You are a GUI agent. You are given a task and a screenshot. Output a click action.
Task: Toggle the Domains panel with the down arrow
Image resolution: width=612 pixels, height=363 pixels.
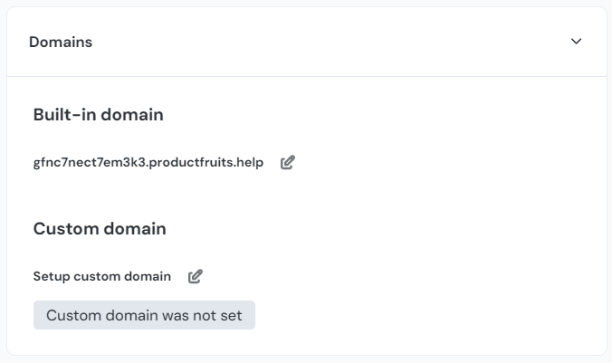coord(577,42)
